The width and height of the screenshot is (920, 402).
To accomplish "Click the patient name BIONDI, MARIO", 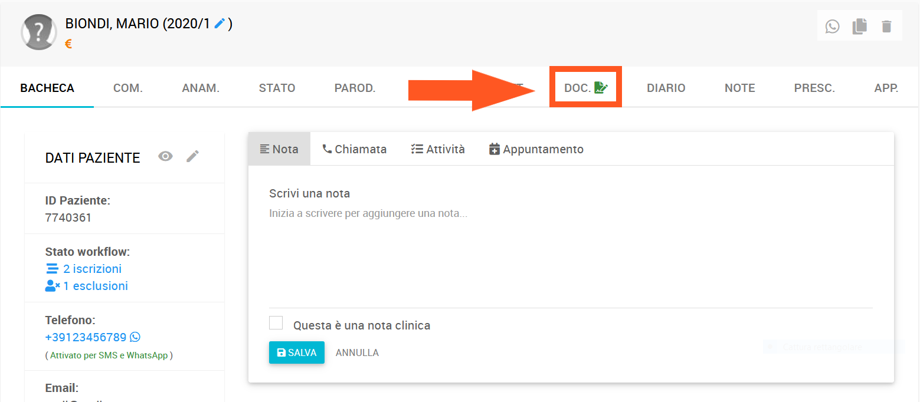I will pos(112,24).
